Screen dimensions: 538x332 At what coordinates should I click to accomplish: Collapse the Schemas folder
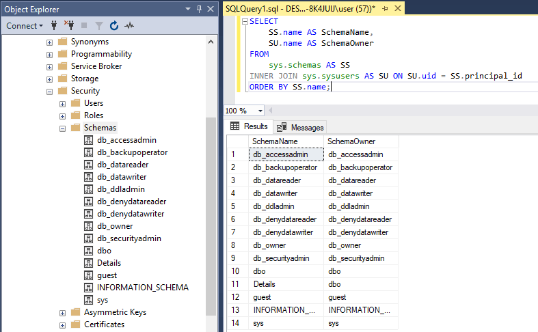coord(62,128)
